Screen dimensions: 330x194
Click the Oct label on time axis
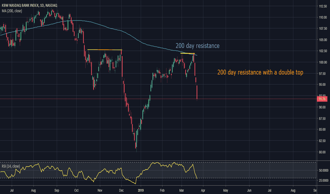76,190
